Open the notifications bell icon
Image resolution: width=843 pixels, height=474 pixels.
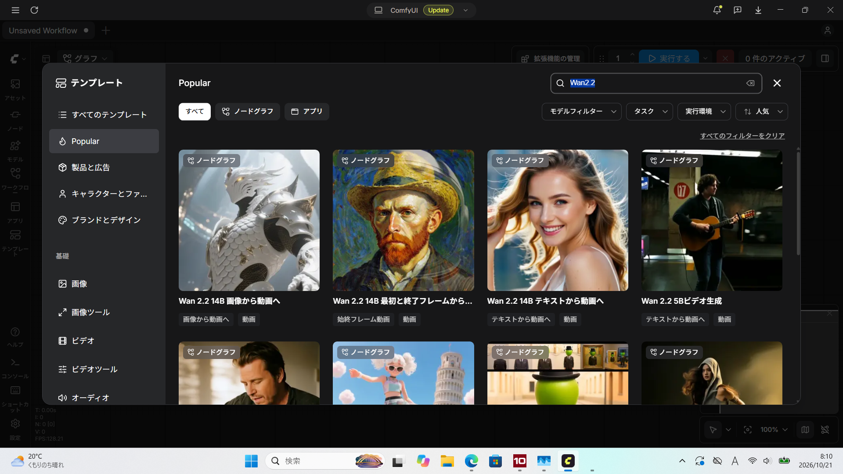(x=717, y=10)
